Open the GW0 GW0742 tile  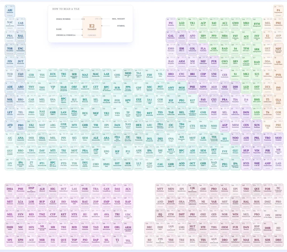(x=235, y=24)
